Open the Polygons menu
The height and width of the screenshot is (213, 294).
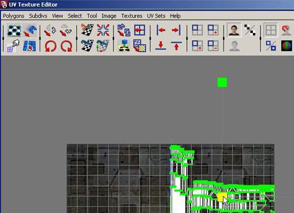[x=14, y=16]
